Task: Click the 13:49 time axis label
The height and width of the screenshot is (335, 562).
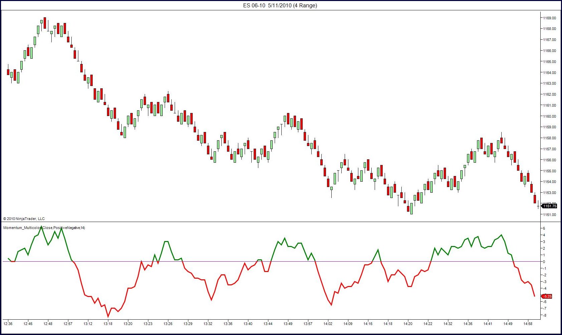Action: coord(288,324)
